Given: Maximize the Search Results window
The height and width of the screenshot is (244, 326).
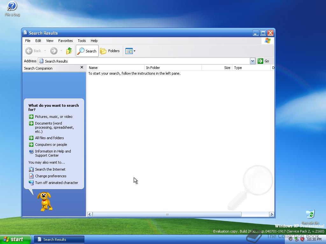Looking at the screenshot, I should (263, 33).
